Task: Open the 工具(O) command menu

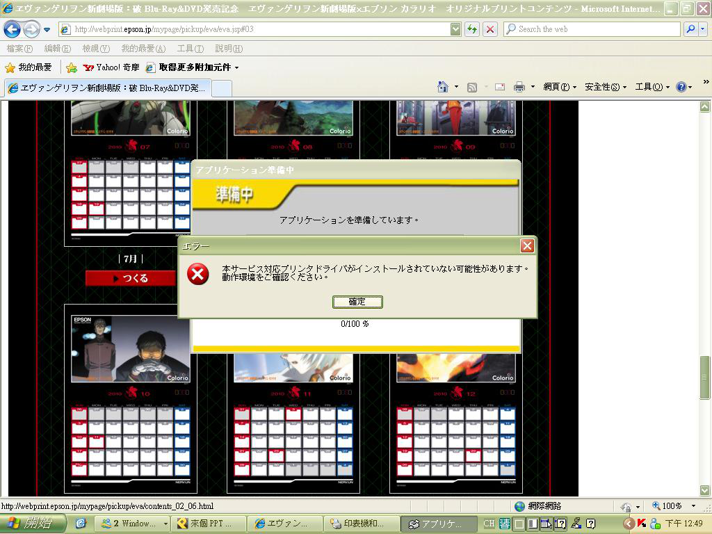Action: pyautogui.click(x=652, y=87)
